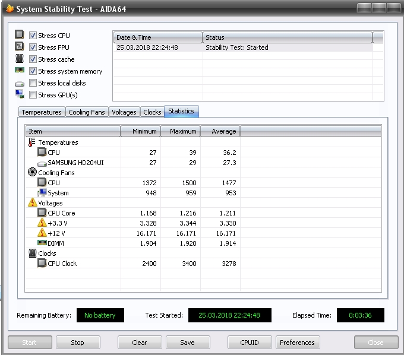Click the fan icon next to Cooling Fans

[x=32, y=172]
